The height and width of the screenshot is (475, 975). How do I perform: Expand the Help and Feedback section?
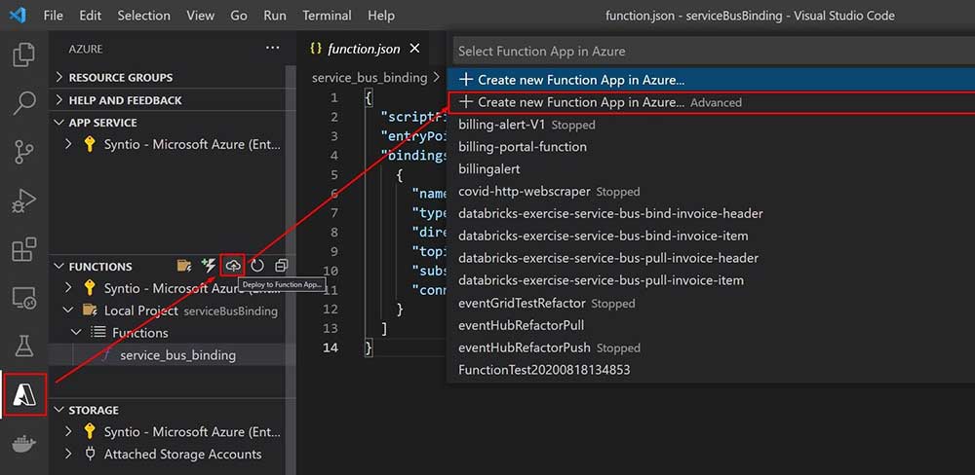pyautogui.click(x=167, y=100)
